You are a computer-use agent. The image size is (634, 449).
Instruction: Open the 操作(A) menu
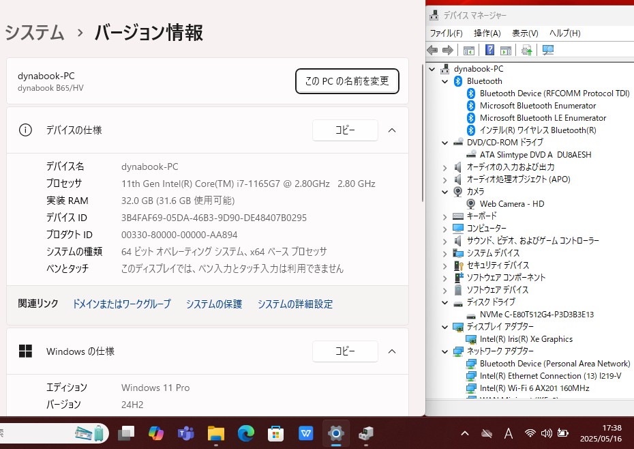coord(487,33)
